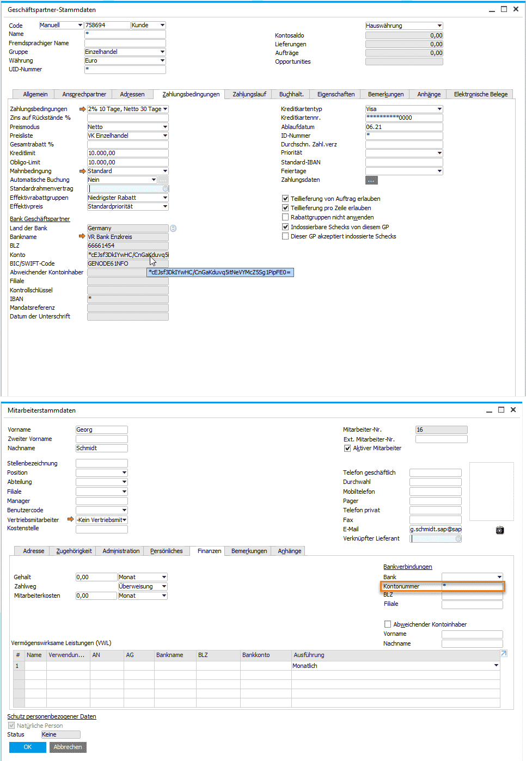This screenshot has height=761, width=526.
Task: Open the Gruppe dropdown showing Einzelhandel
Action: click(125, 52)
